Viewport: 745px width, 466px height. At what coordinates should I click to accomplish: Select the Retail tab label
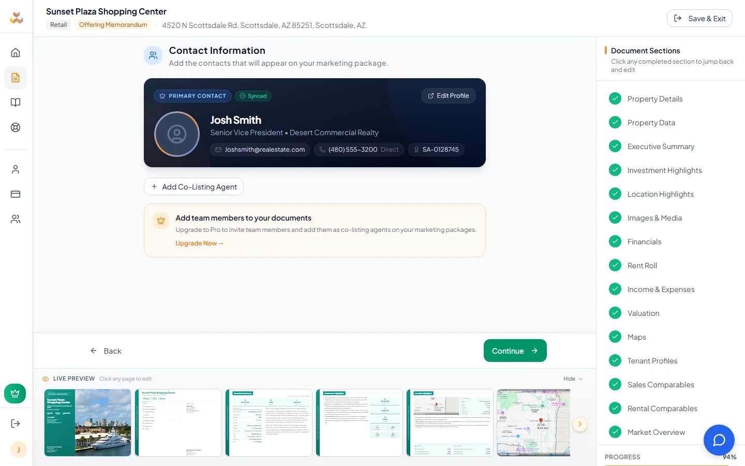pyautogui.click(x=58, y=24)
